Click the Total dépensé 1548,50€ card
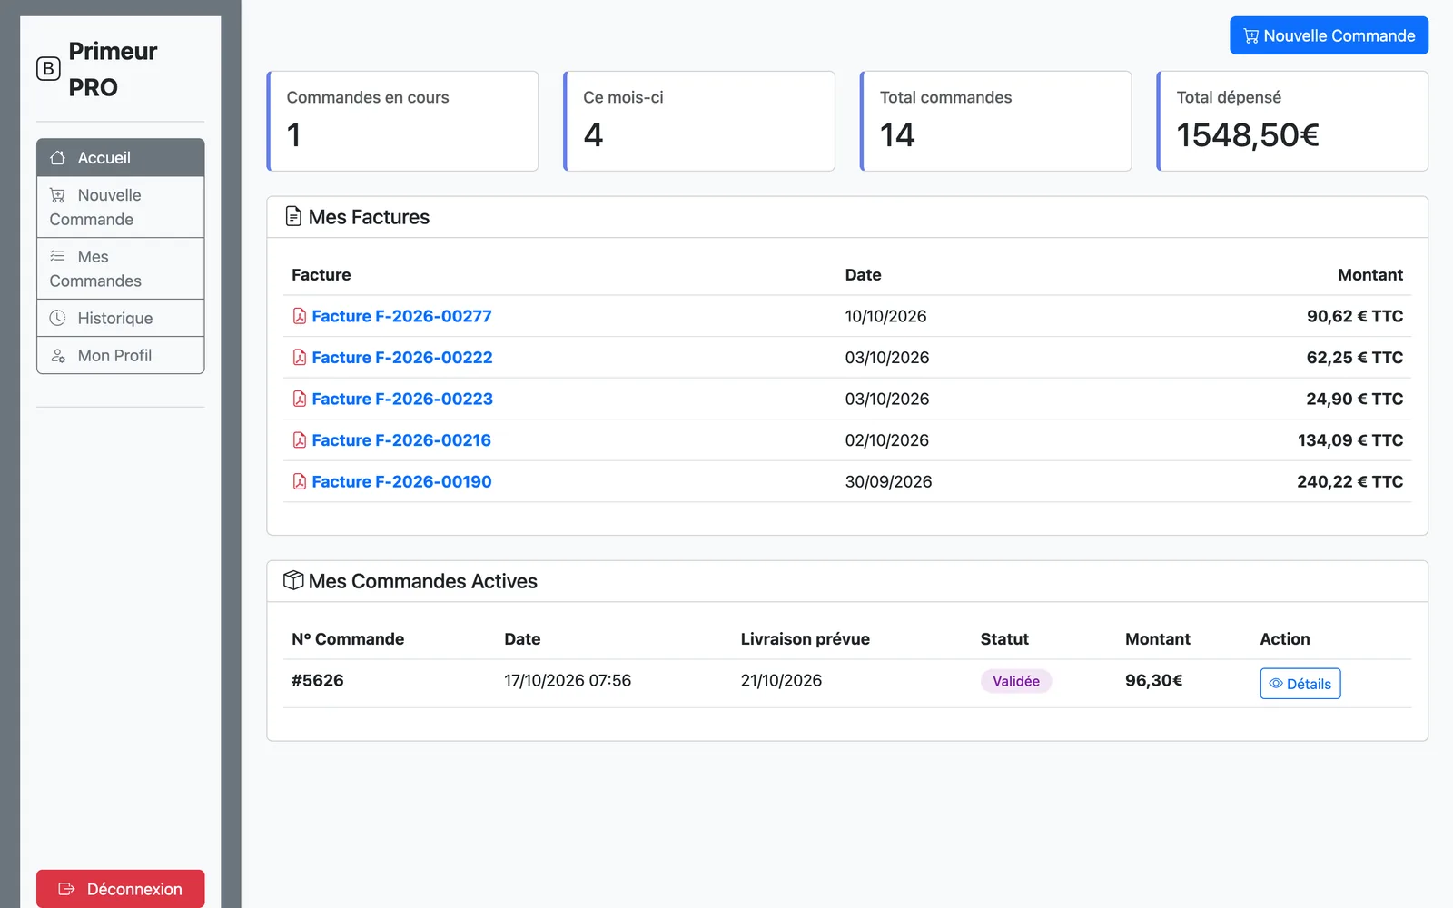The image size is (1453, 908). tap(1292, 121)
